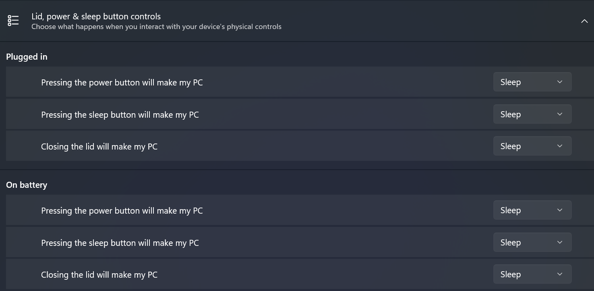Click the on-battery "Pressing the power button" label
This screenshot has width=594, height=291.
point(122,211)
